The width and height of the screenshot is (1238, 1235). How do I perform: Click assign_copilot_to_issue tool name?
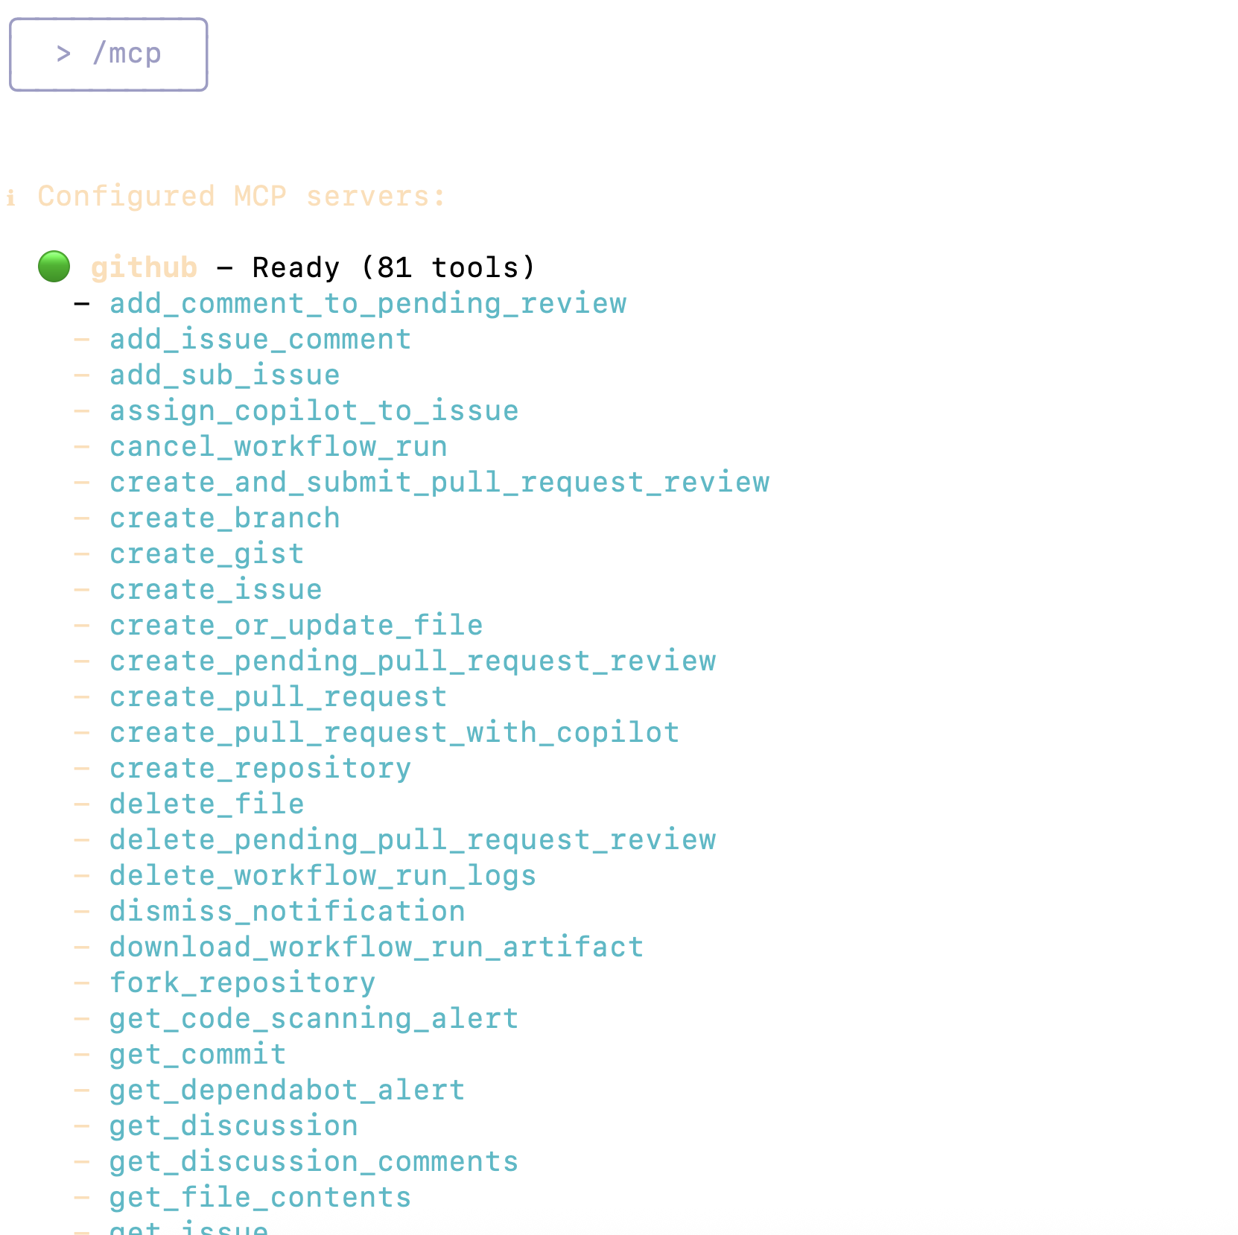314,411
